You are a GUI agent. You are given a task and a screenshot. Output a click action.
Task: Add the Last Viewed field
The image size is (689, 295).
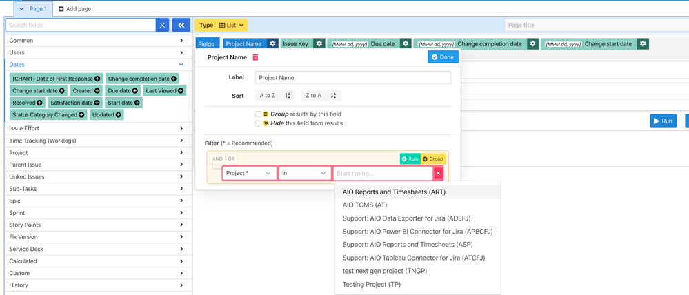click(164, 91)
